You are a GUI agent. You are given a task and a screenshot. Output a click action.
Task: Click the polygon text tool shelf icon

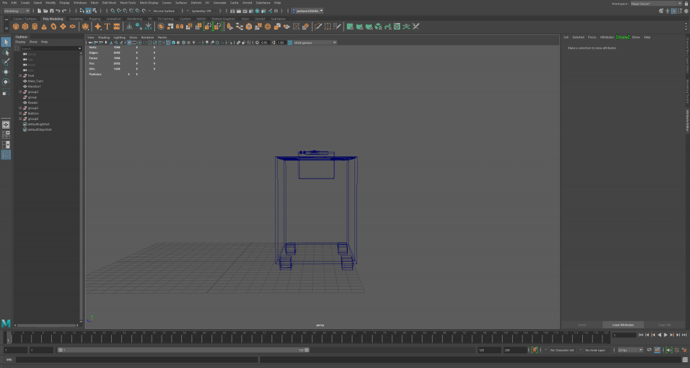coord(106,27)
